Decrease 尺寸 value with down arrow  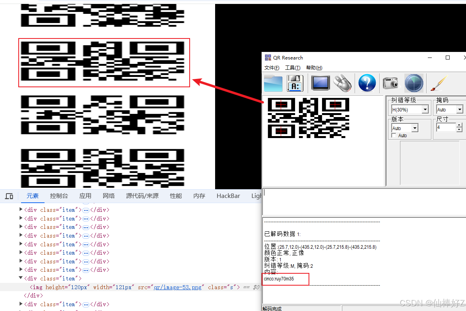460,130
